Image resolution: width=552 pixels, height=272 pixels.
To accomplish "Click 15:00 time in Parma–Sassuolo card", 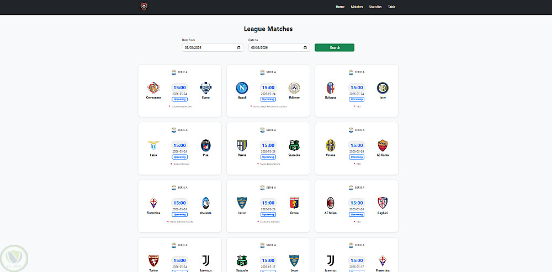I will click(x=268, y=145).
